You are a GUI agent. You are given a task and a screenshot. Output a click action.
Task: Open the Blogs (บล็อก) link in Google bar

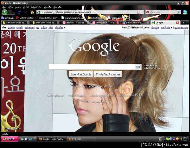click(x=44, y=28)
